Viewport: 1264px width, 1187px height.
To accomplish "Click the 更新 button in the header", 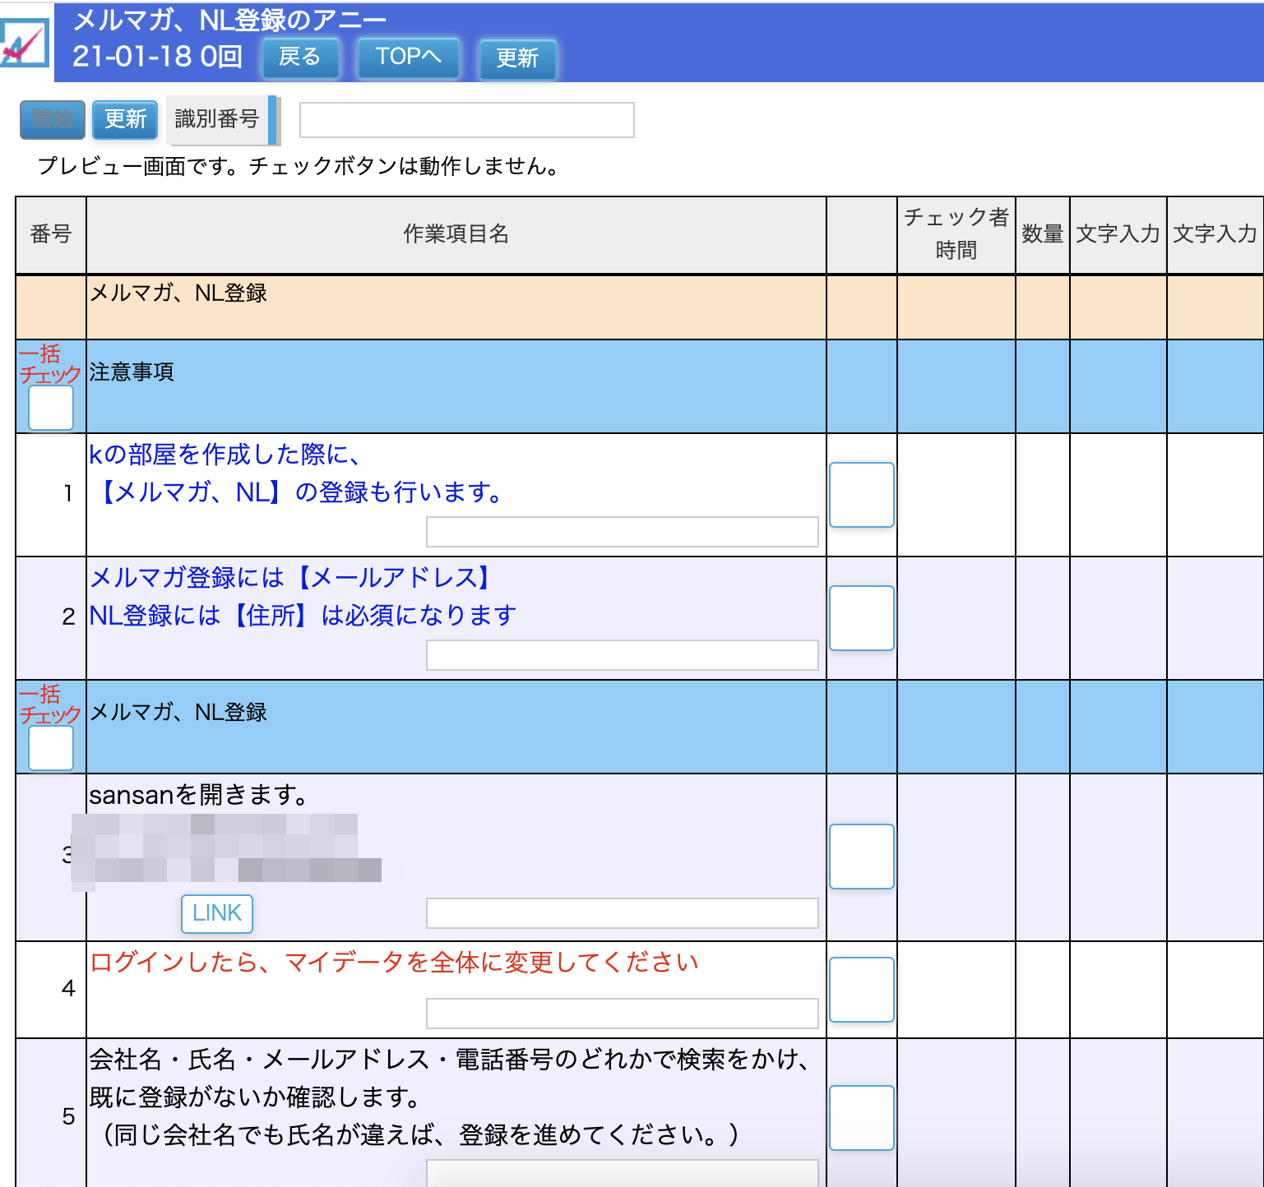I will point(516,57).
